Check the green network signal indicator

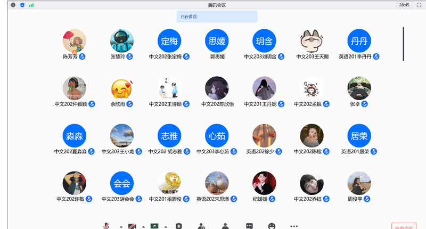[x=31, y=5]
